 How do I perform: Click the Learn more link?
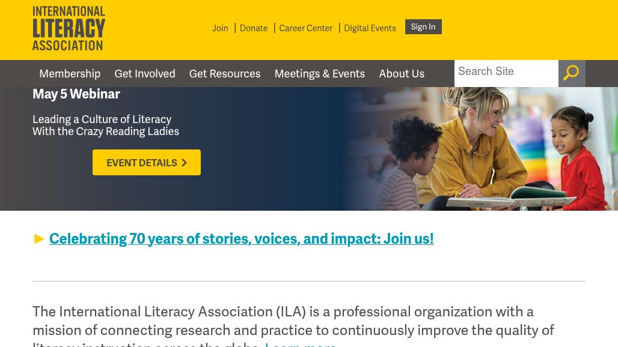(x=301, y=344)
